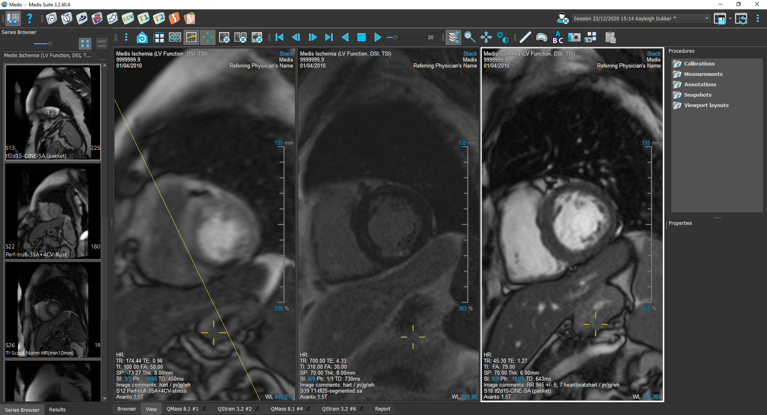Viewport: 767px width, 415px height.
Task: Capture all viewports snapshot icon
Action: tap(590, 38)
